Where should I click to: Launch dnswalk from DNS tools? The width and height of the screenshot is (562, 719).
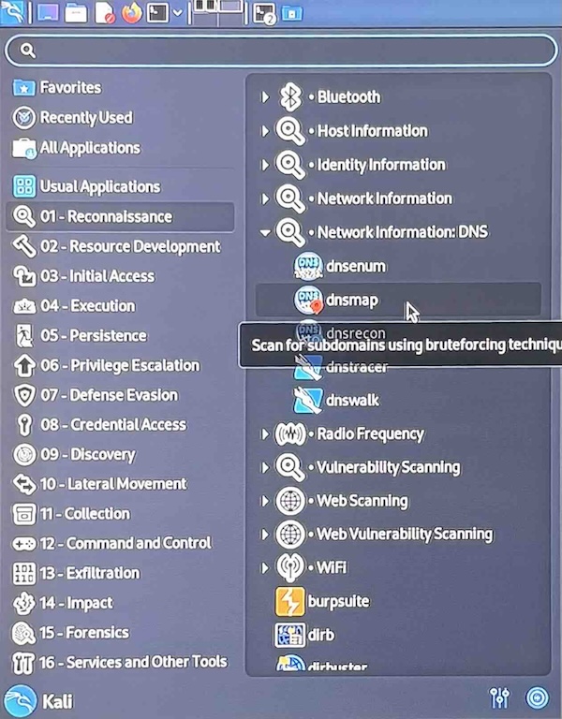point(352,401)
